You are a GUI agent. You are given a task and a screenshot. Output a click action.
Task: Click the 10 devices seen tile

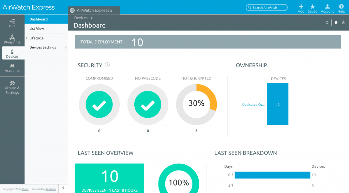coord(109,178)
